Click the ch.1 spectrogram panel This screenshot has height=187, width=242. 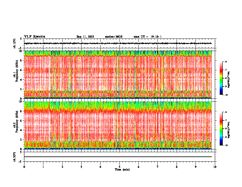pos(118,75)
